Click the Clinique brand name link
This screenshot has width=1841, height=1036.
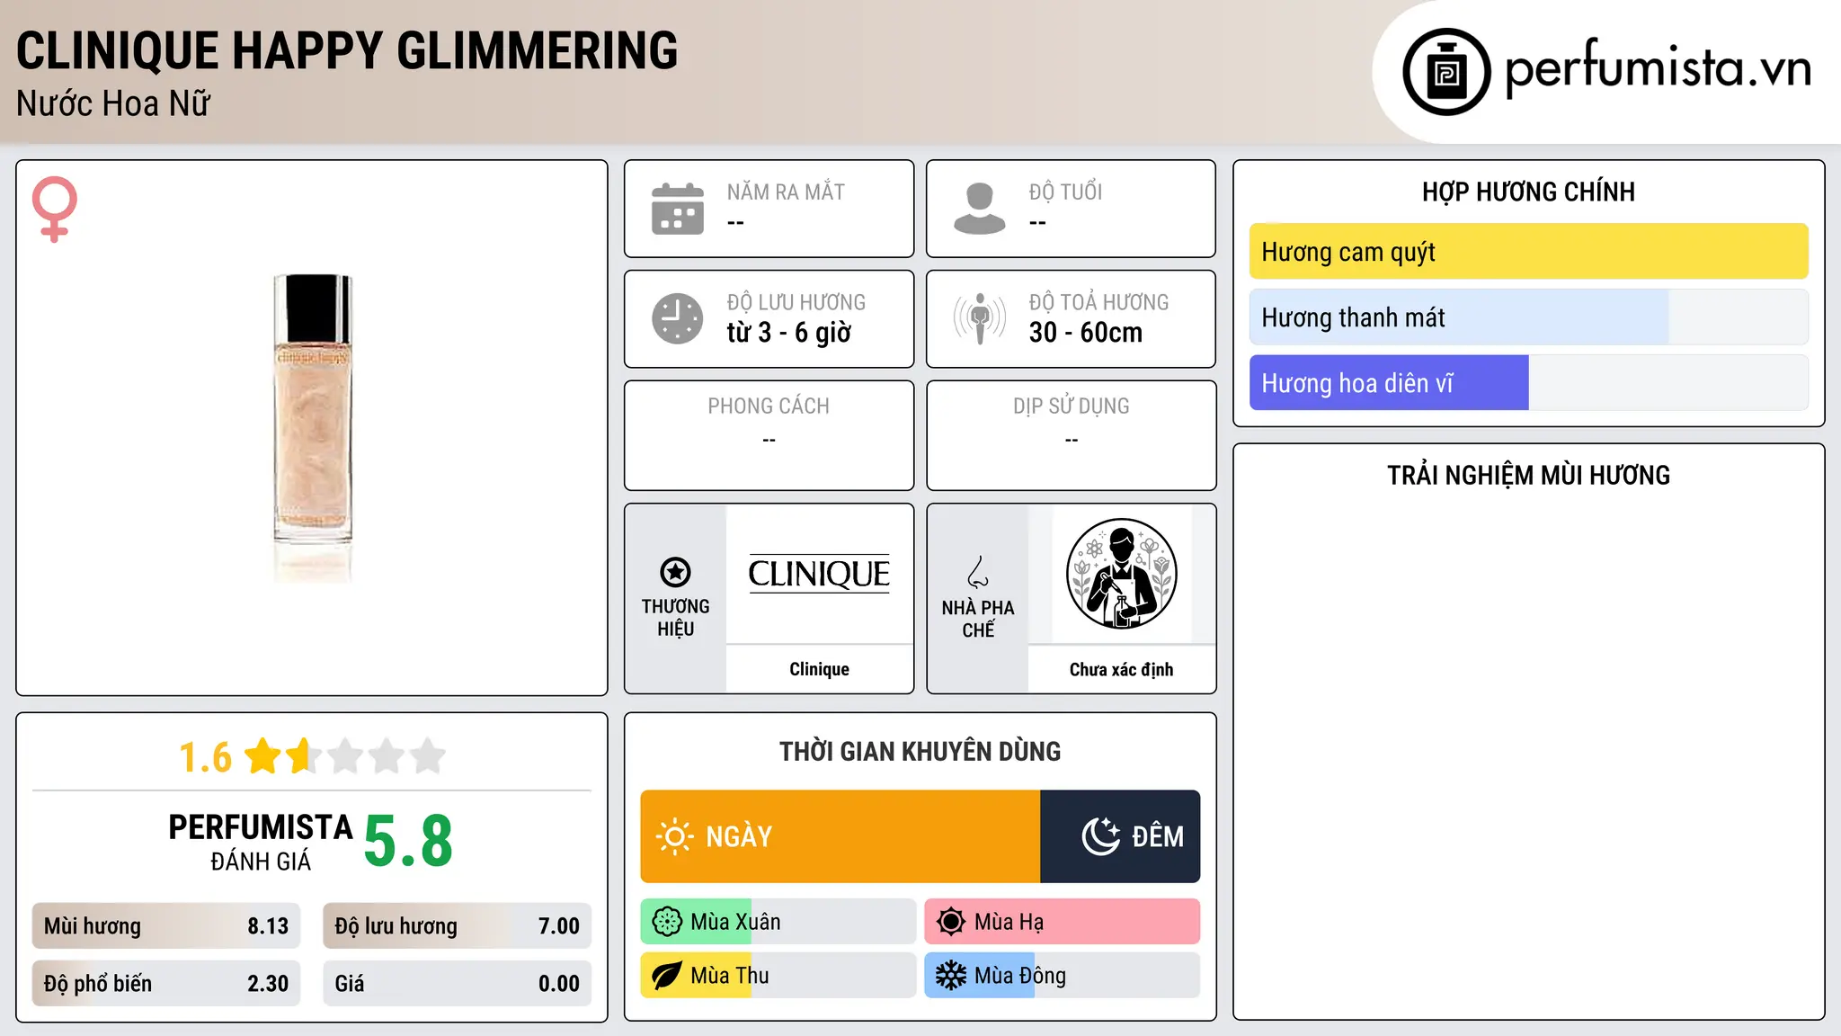point(819,669)
